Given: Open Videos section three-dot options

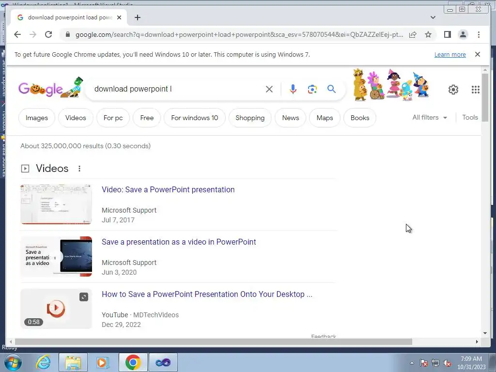Looking at the screenshot, I should click(x=79, y=169).
